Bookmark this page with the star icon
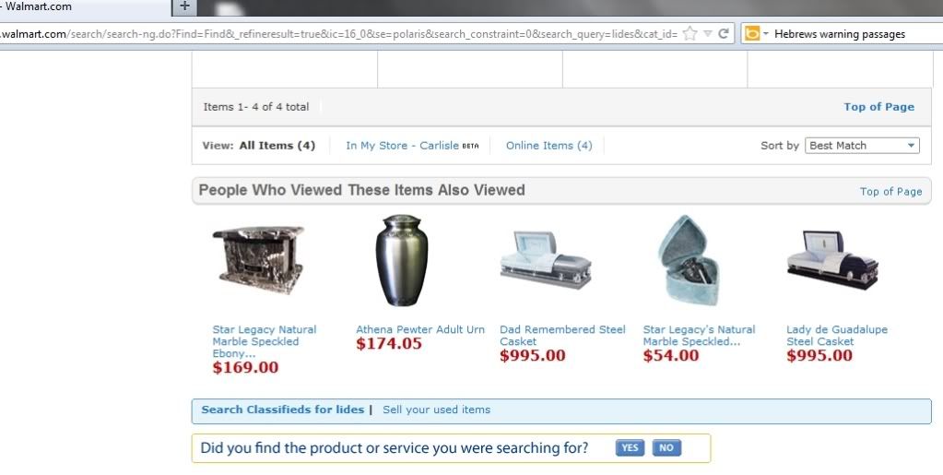This screenshot has height=475, width=943. (690, 34)
